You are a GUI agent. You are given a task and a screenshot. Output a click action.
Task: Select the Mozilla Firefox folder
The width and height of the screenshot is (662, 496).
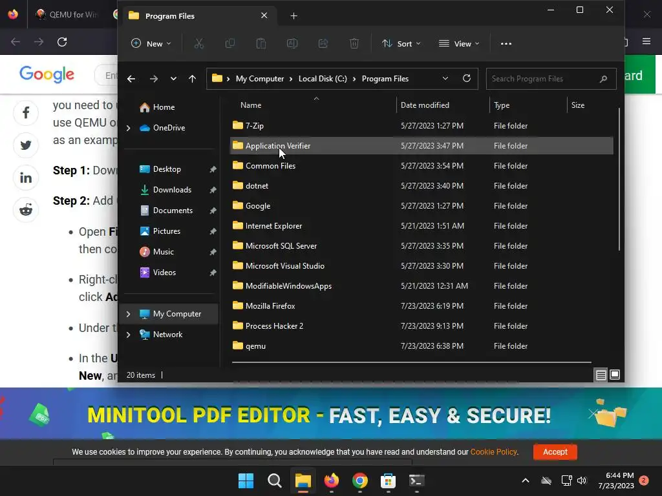point(422,305)
